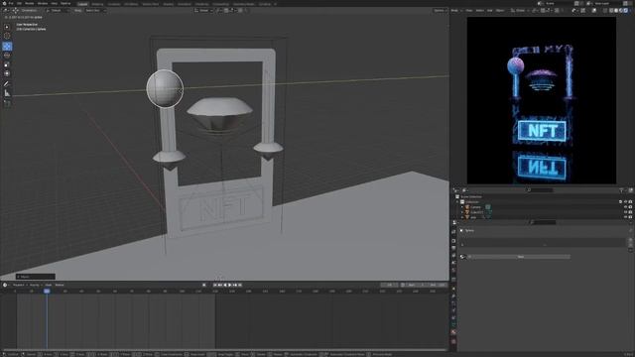Select the Scale tool in left toolbar
Viewport: 635px width, 357px height.
click(7, 64)
